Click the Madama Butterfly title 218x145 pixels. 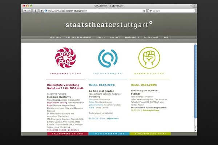click(x=59, y=97)
